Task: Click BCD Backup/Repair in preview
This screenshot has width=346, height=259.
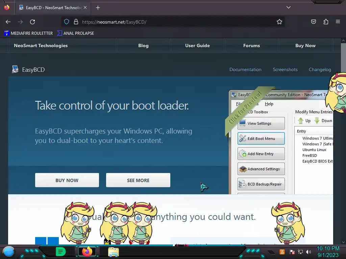Action: 261,184
